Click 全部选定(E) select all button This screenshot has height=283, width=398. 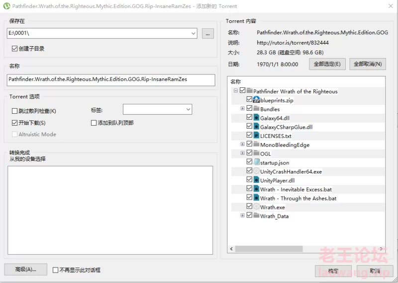click(x=327, y=64)
